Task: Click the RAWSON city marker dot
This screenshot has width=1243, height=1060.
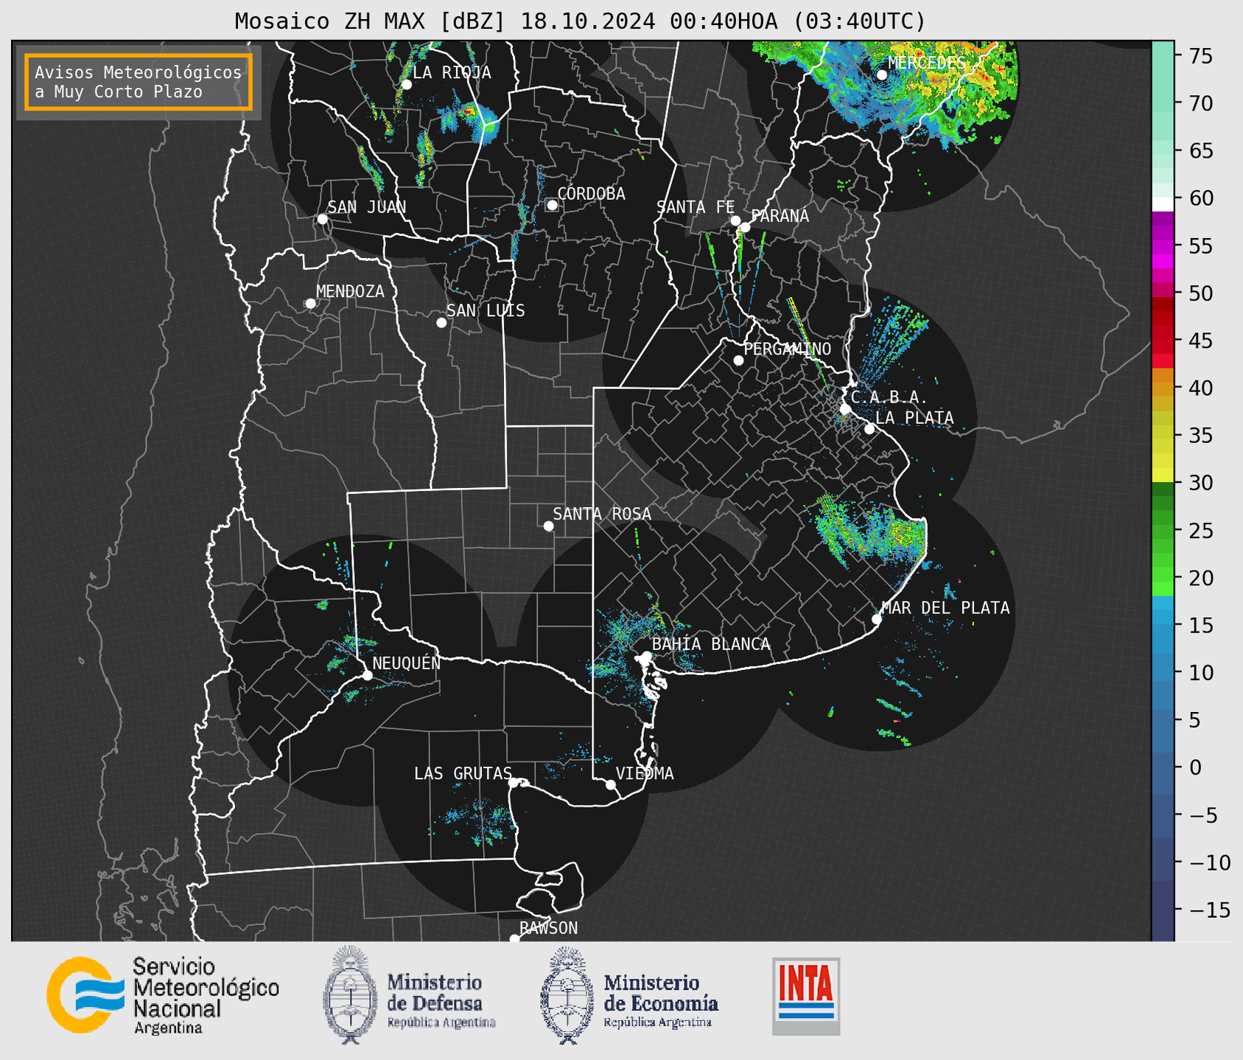Action: 514,939
